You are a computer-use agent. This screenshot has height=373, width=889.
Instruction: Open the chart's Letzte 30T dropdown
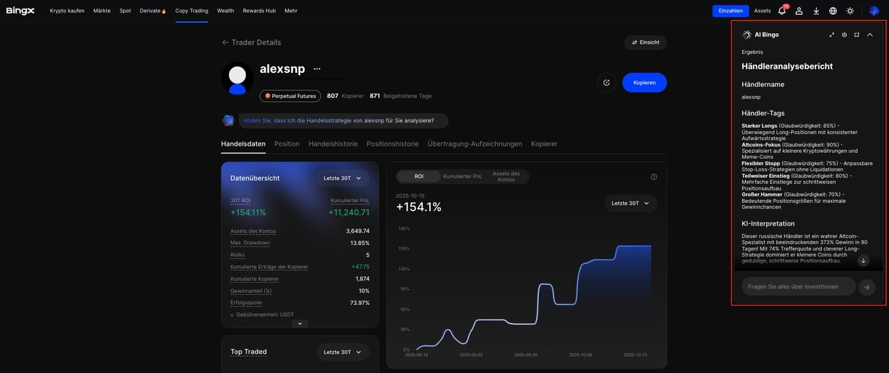630,204
